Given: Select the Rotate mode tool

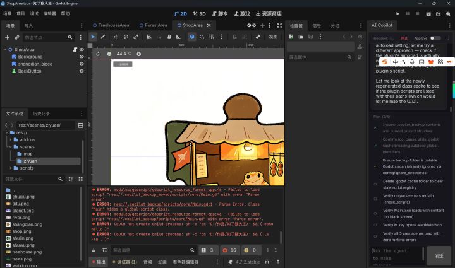Looking at the screenshot, I should pyautogui.click(x=126, y=37).
